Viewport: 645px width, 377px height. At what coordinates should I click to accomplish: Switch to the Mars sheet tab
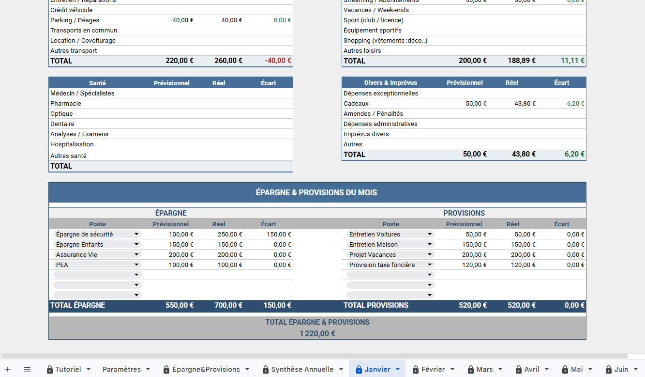[484, 369]
